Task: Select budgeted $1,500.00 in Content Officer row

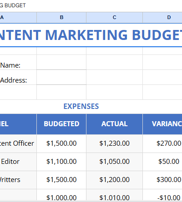Action: click(61, 143)
